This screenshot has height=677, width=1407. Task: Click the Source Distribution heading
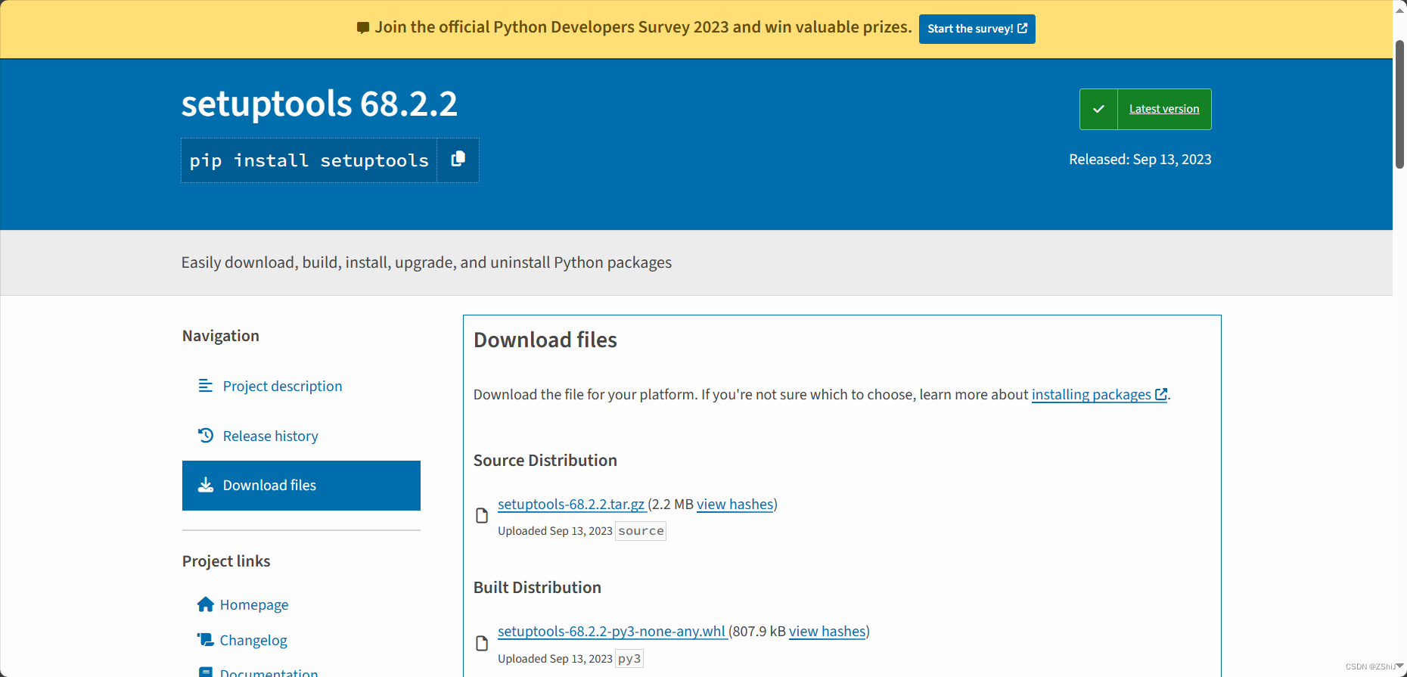545,460
